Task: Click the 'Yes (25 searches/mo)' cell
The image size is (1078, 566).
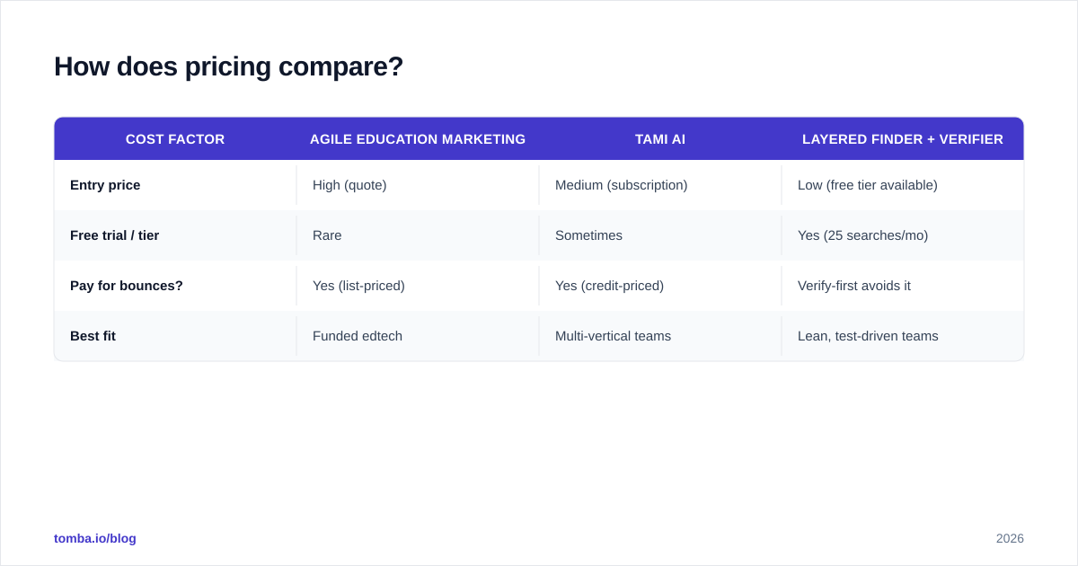Action: [863, 235]
